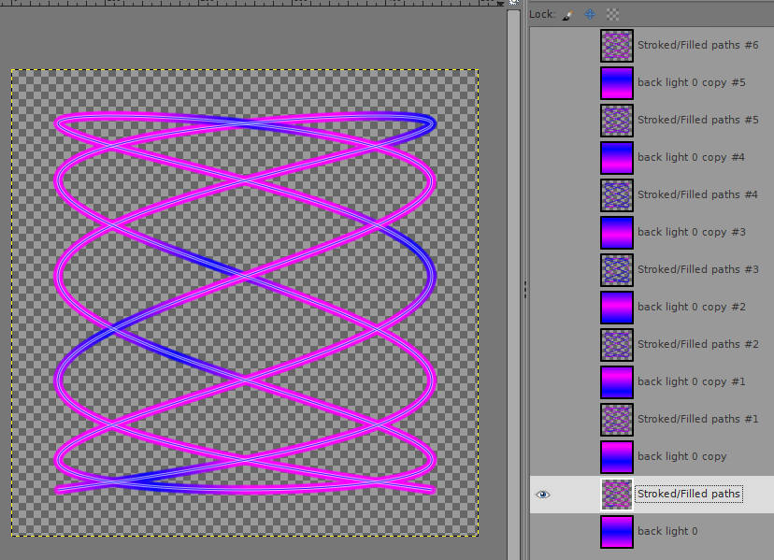Select layer name back light 0 copy #2
Image resolution: width=774 pixels, height=560 pixels.
coord(691,307)
